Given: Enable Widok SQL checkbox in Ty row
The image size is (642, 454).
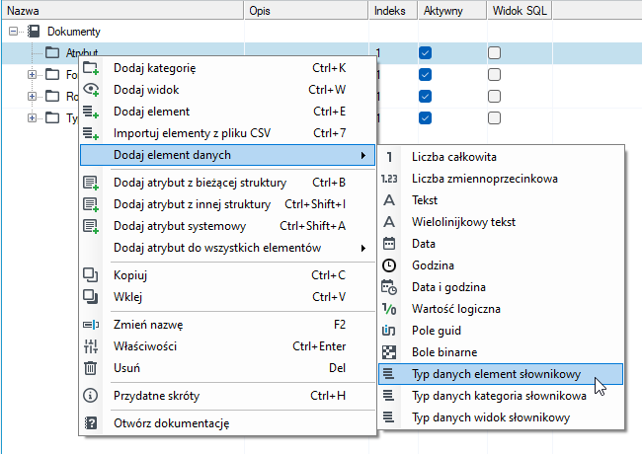Looking at the screenshot, I should point(494,118).
